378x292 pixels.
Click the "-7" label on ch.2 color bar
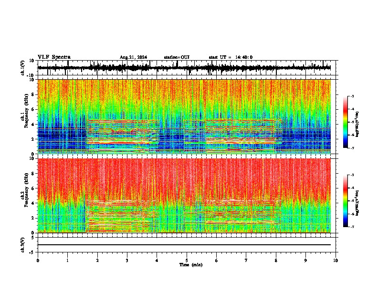pos(352,227)
